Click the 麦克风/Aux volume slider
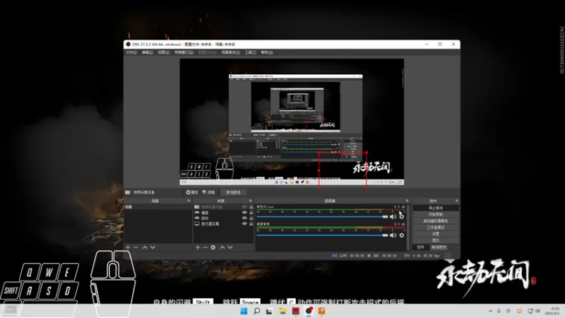This screenshot has height=318, width=565. point(322,217)
